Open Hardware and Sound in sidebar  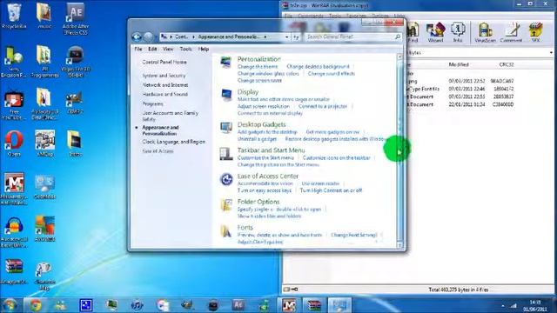pos(164,95)
